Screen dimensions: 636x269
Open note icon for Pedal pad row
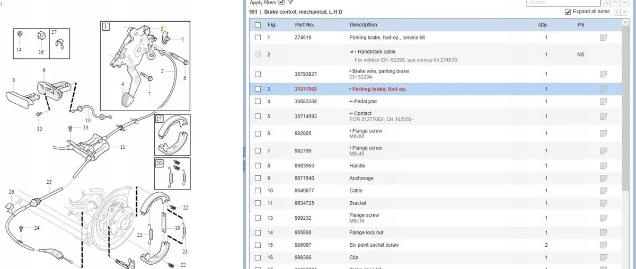coord(603,101)
